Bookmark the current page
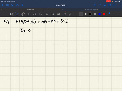This screenshot has width=122, height=91. click(105, 5)
